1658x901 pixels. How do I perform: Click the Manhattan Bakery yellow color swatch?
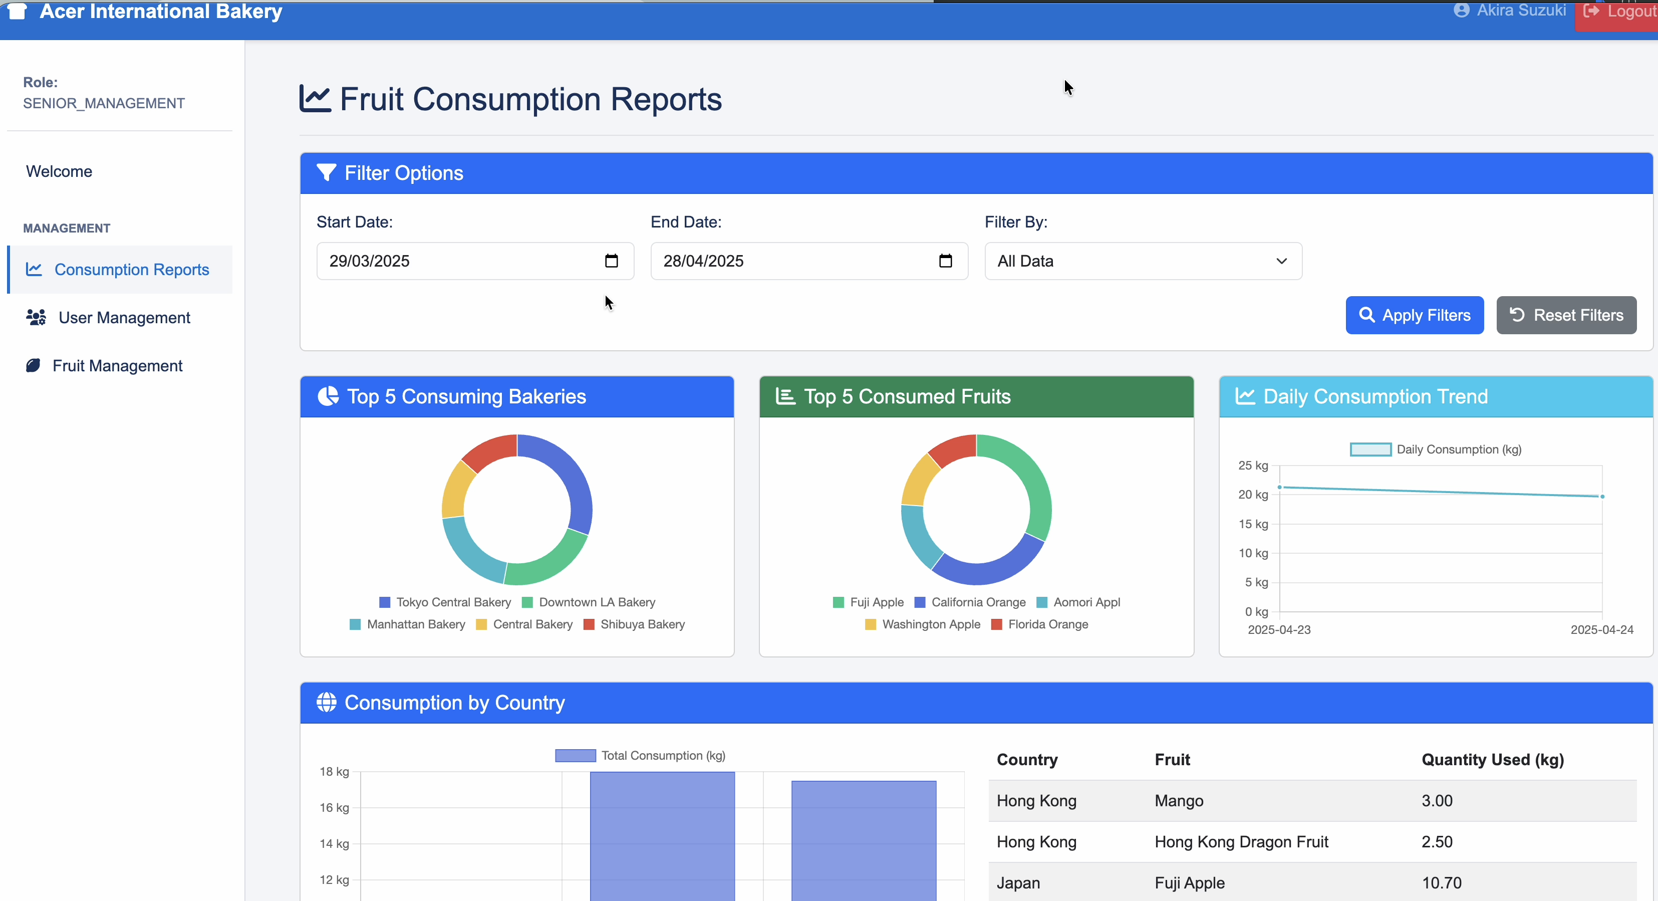coord(355,624)
